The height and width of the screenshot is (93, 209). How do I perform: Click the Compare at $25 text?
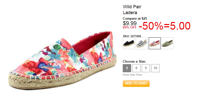tap(135, 19)
